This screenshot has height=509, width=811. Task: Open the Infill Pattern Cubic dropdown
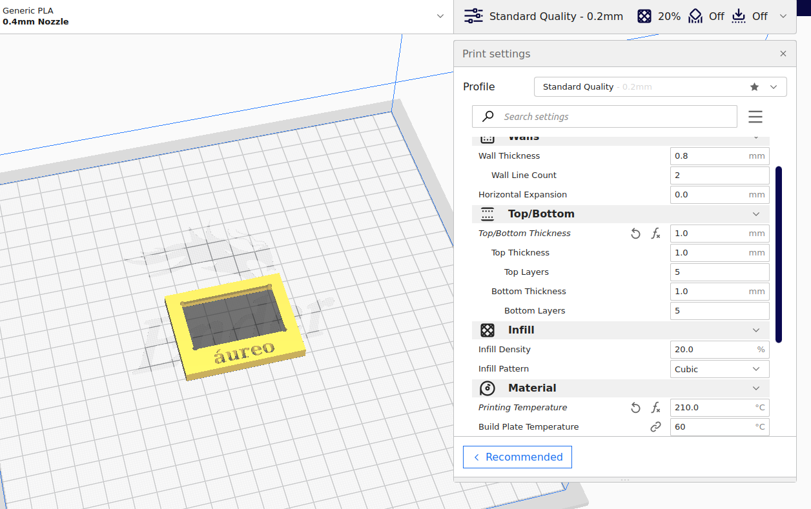[719, 369]
